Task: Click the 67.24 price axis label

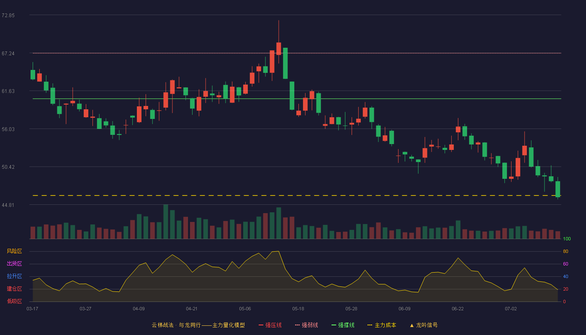Action: point(8,54)
